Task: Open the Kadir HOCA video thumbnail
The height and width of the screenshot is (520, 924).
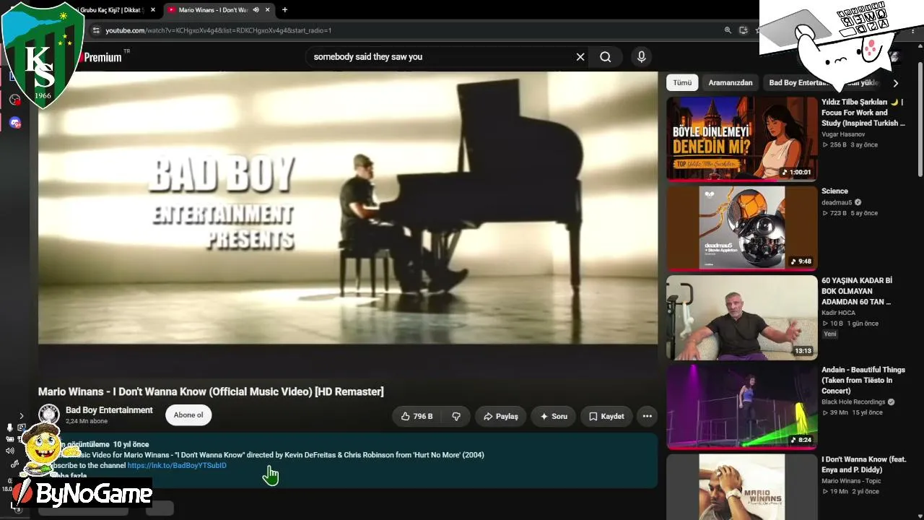Action: click(x=741, y=317)
